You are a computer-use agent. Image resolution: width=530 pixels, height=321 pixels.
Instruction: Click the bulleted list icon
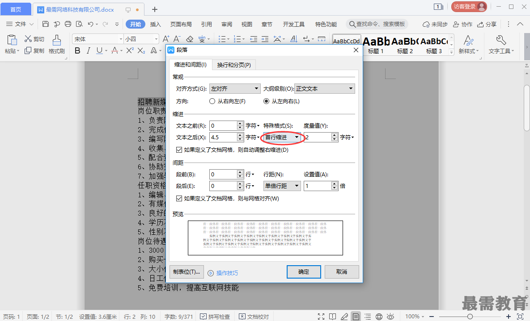tap(222, 39)
